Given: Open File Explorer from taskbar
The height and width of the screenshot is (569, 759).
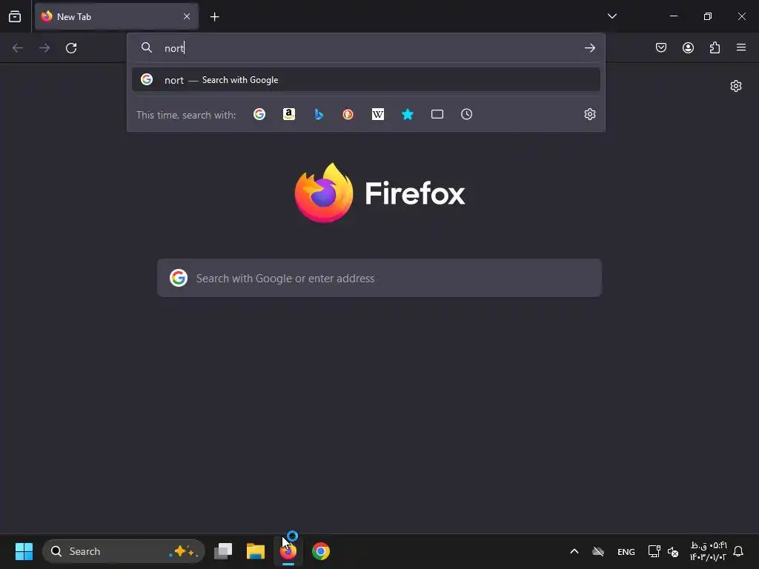Looking at the screenshot, I should click(256, 551).
